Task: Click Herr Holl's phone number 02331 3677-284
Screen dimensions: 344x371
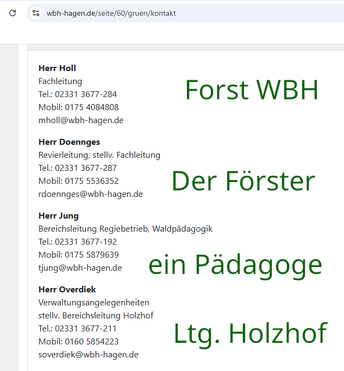Action: (86, 94)
